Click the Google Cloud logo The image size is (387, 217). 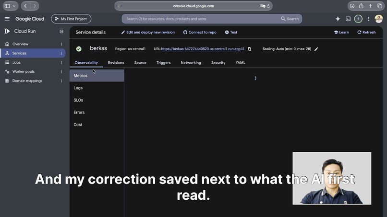click(30, 19)
